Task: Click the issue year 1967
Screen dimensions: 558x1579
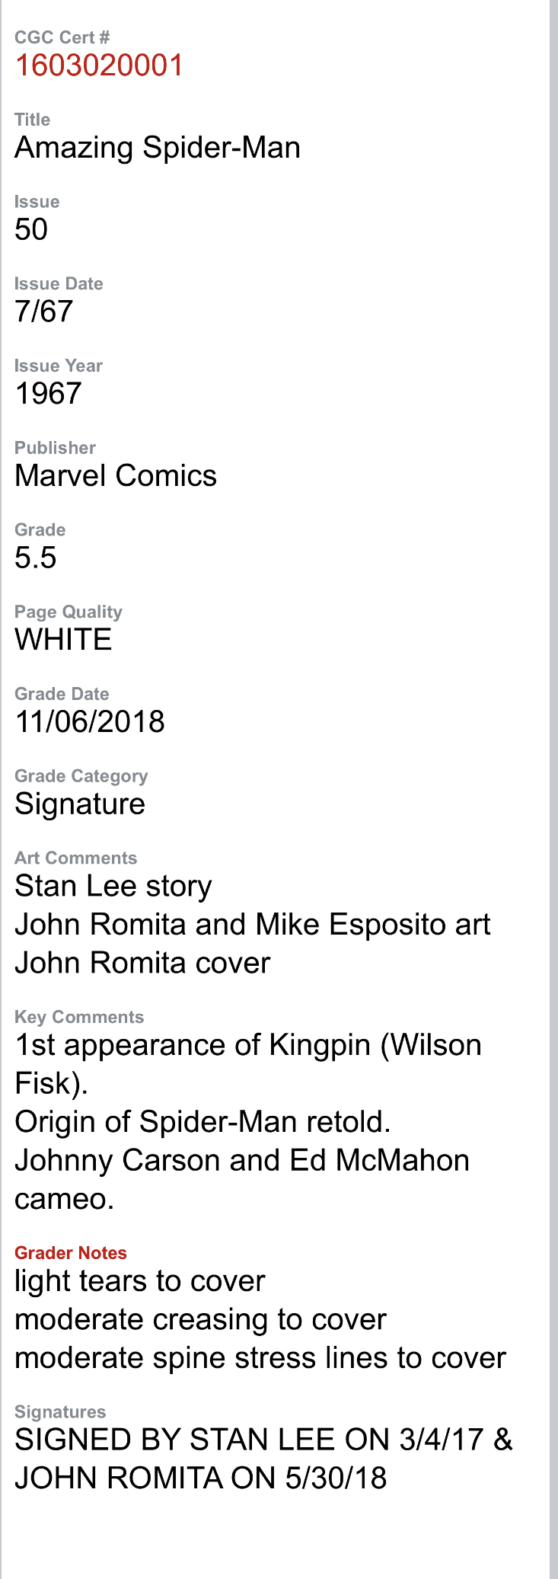Action: click(48, 394)
